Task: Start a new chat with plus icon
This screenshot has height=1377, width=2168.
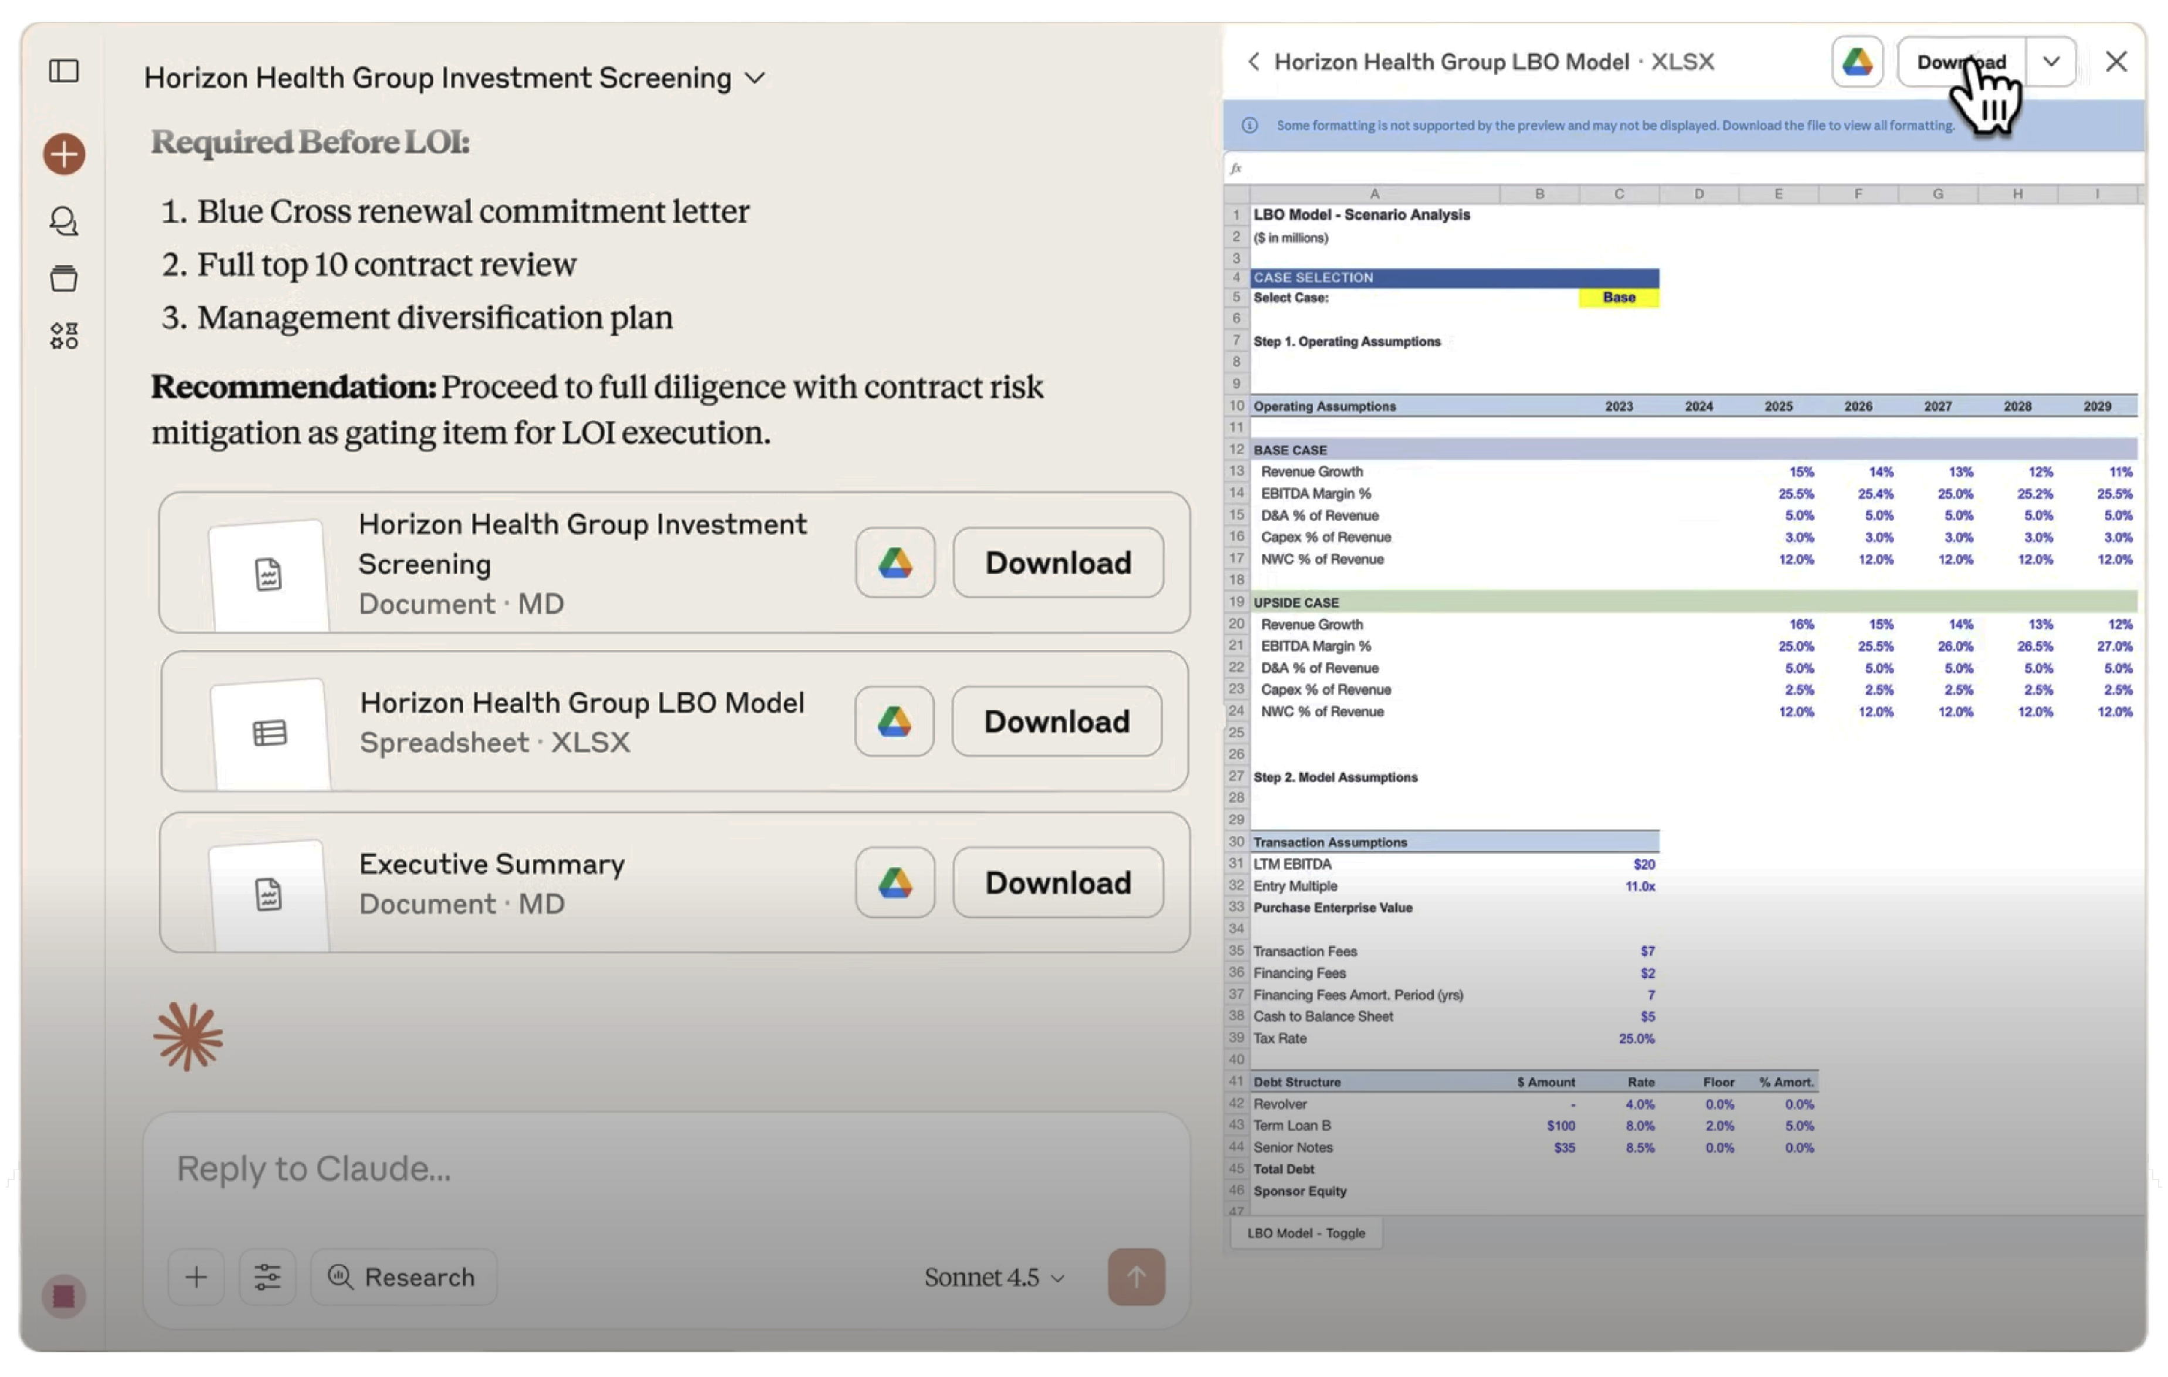Action: pos(64,154)
